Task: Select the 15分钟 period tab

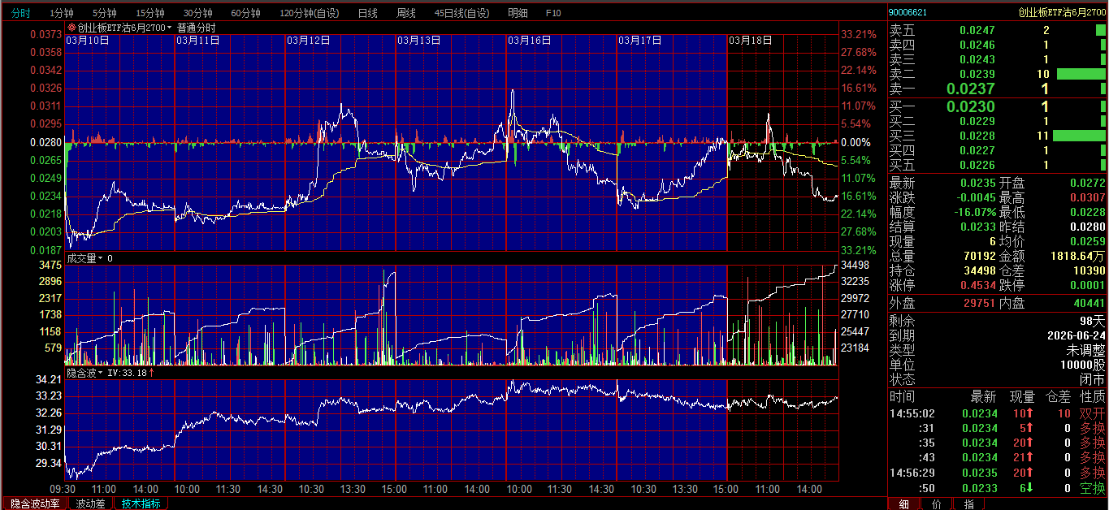Action: pos(150,14)
